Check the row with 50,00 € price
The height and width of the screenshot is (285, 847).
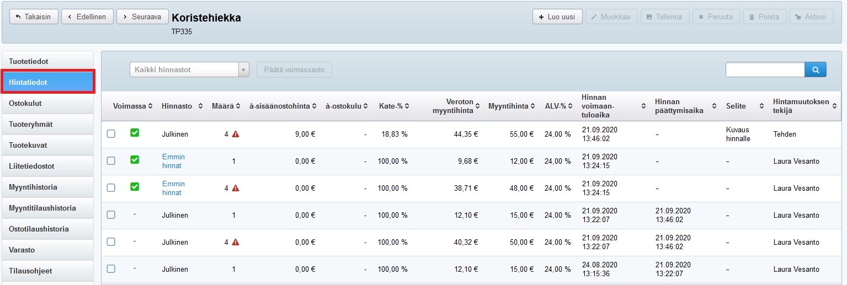point(111,242)
